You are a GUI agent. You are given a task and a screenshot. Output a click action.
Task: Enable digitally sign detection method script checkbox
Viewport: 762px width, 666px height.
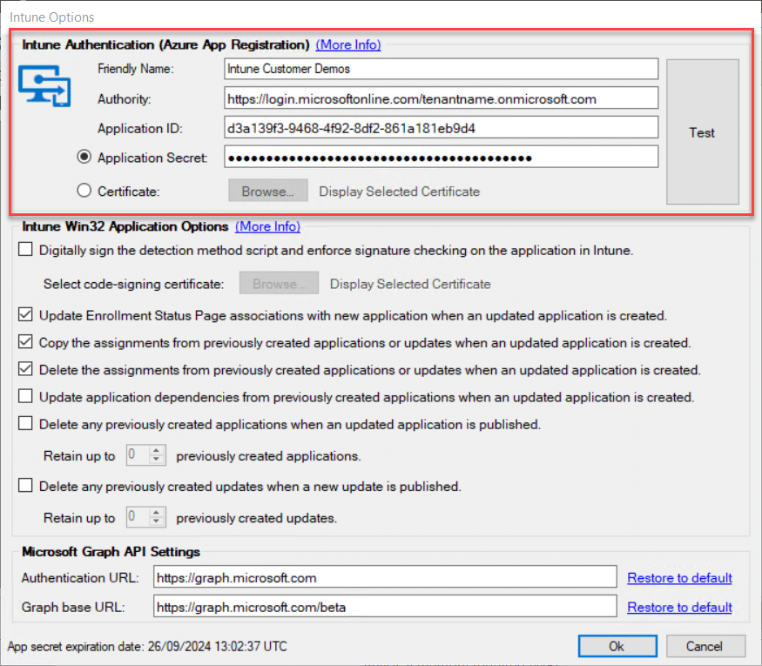pyautogui.click(x=25, y=250)
